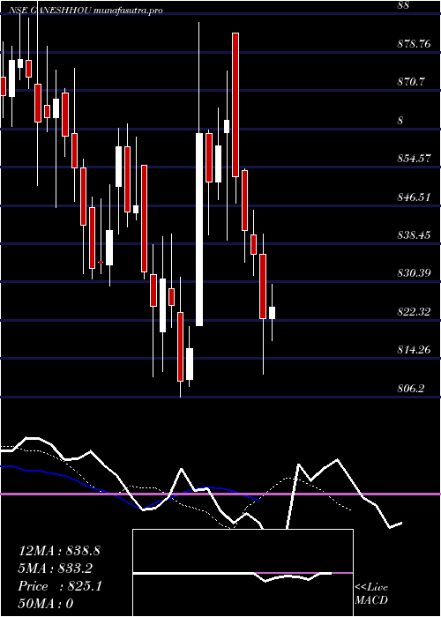The image size is (441, 617).
Task: Click the 854.57 price axis label
Action: pos(414,159)
